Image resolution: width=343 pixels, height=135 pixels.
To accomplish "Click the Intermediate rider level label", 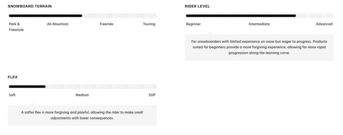I will (259, 24).
